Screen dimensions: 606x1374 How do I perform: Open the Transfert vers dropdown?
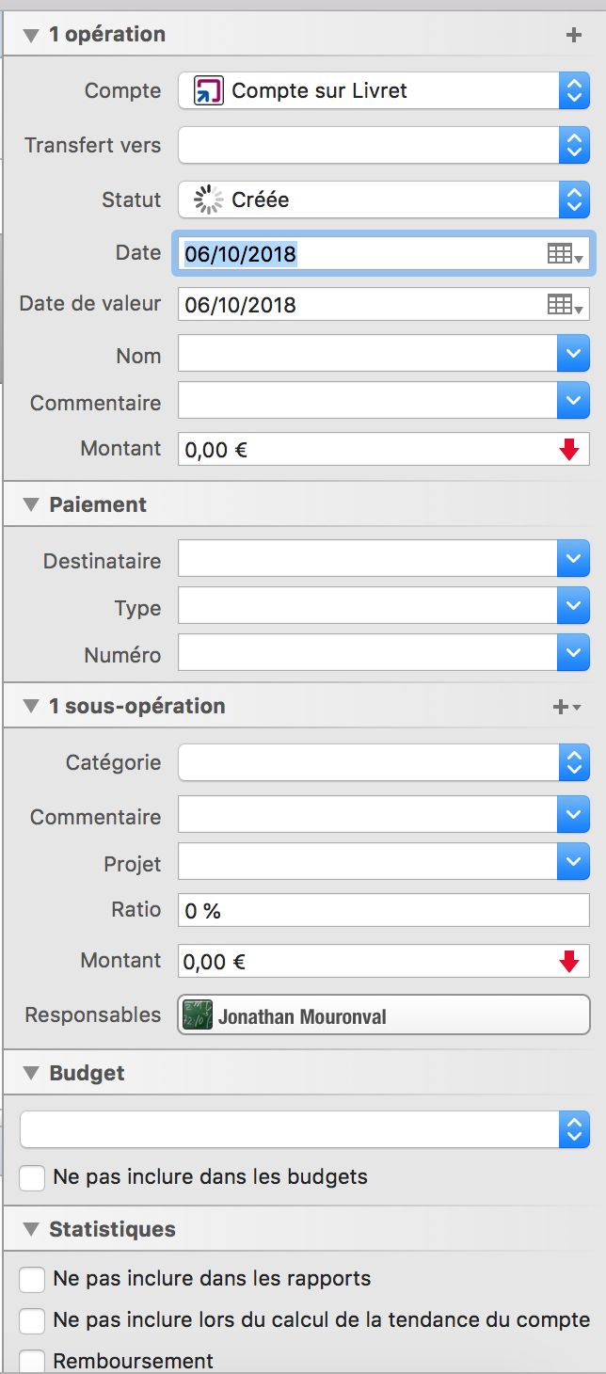[x=574, y=146]
